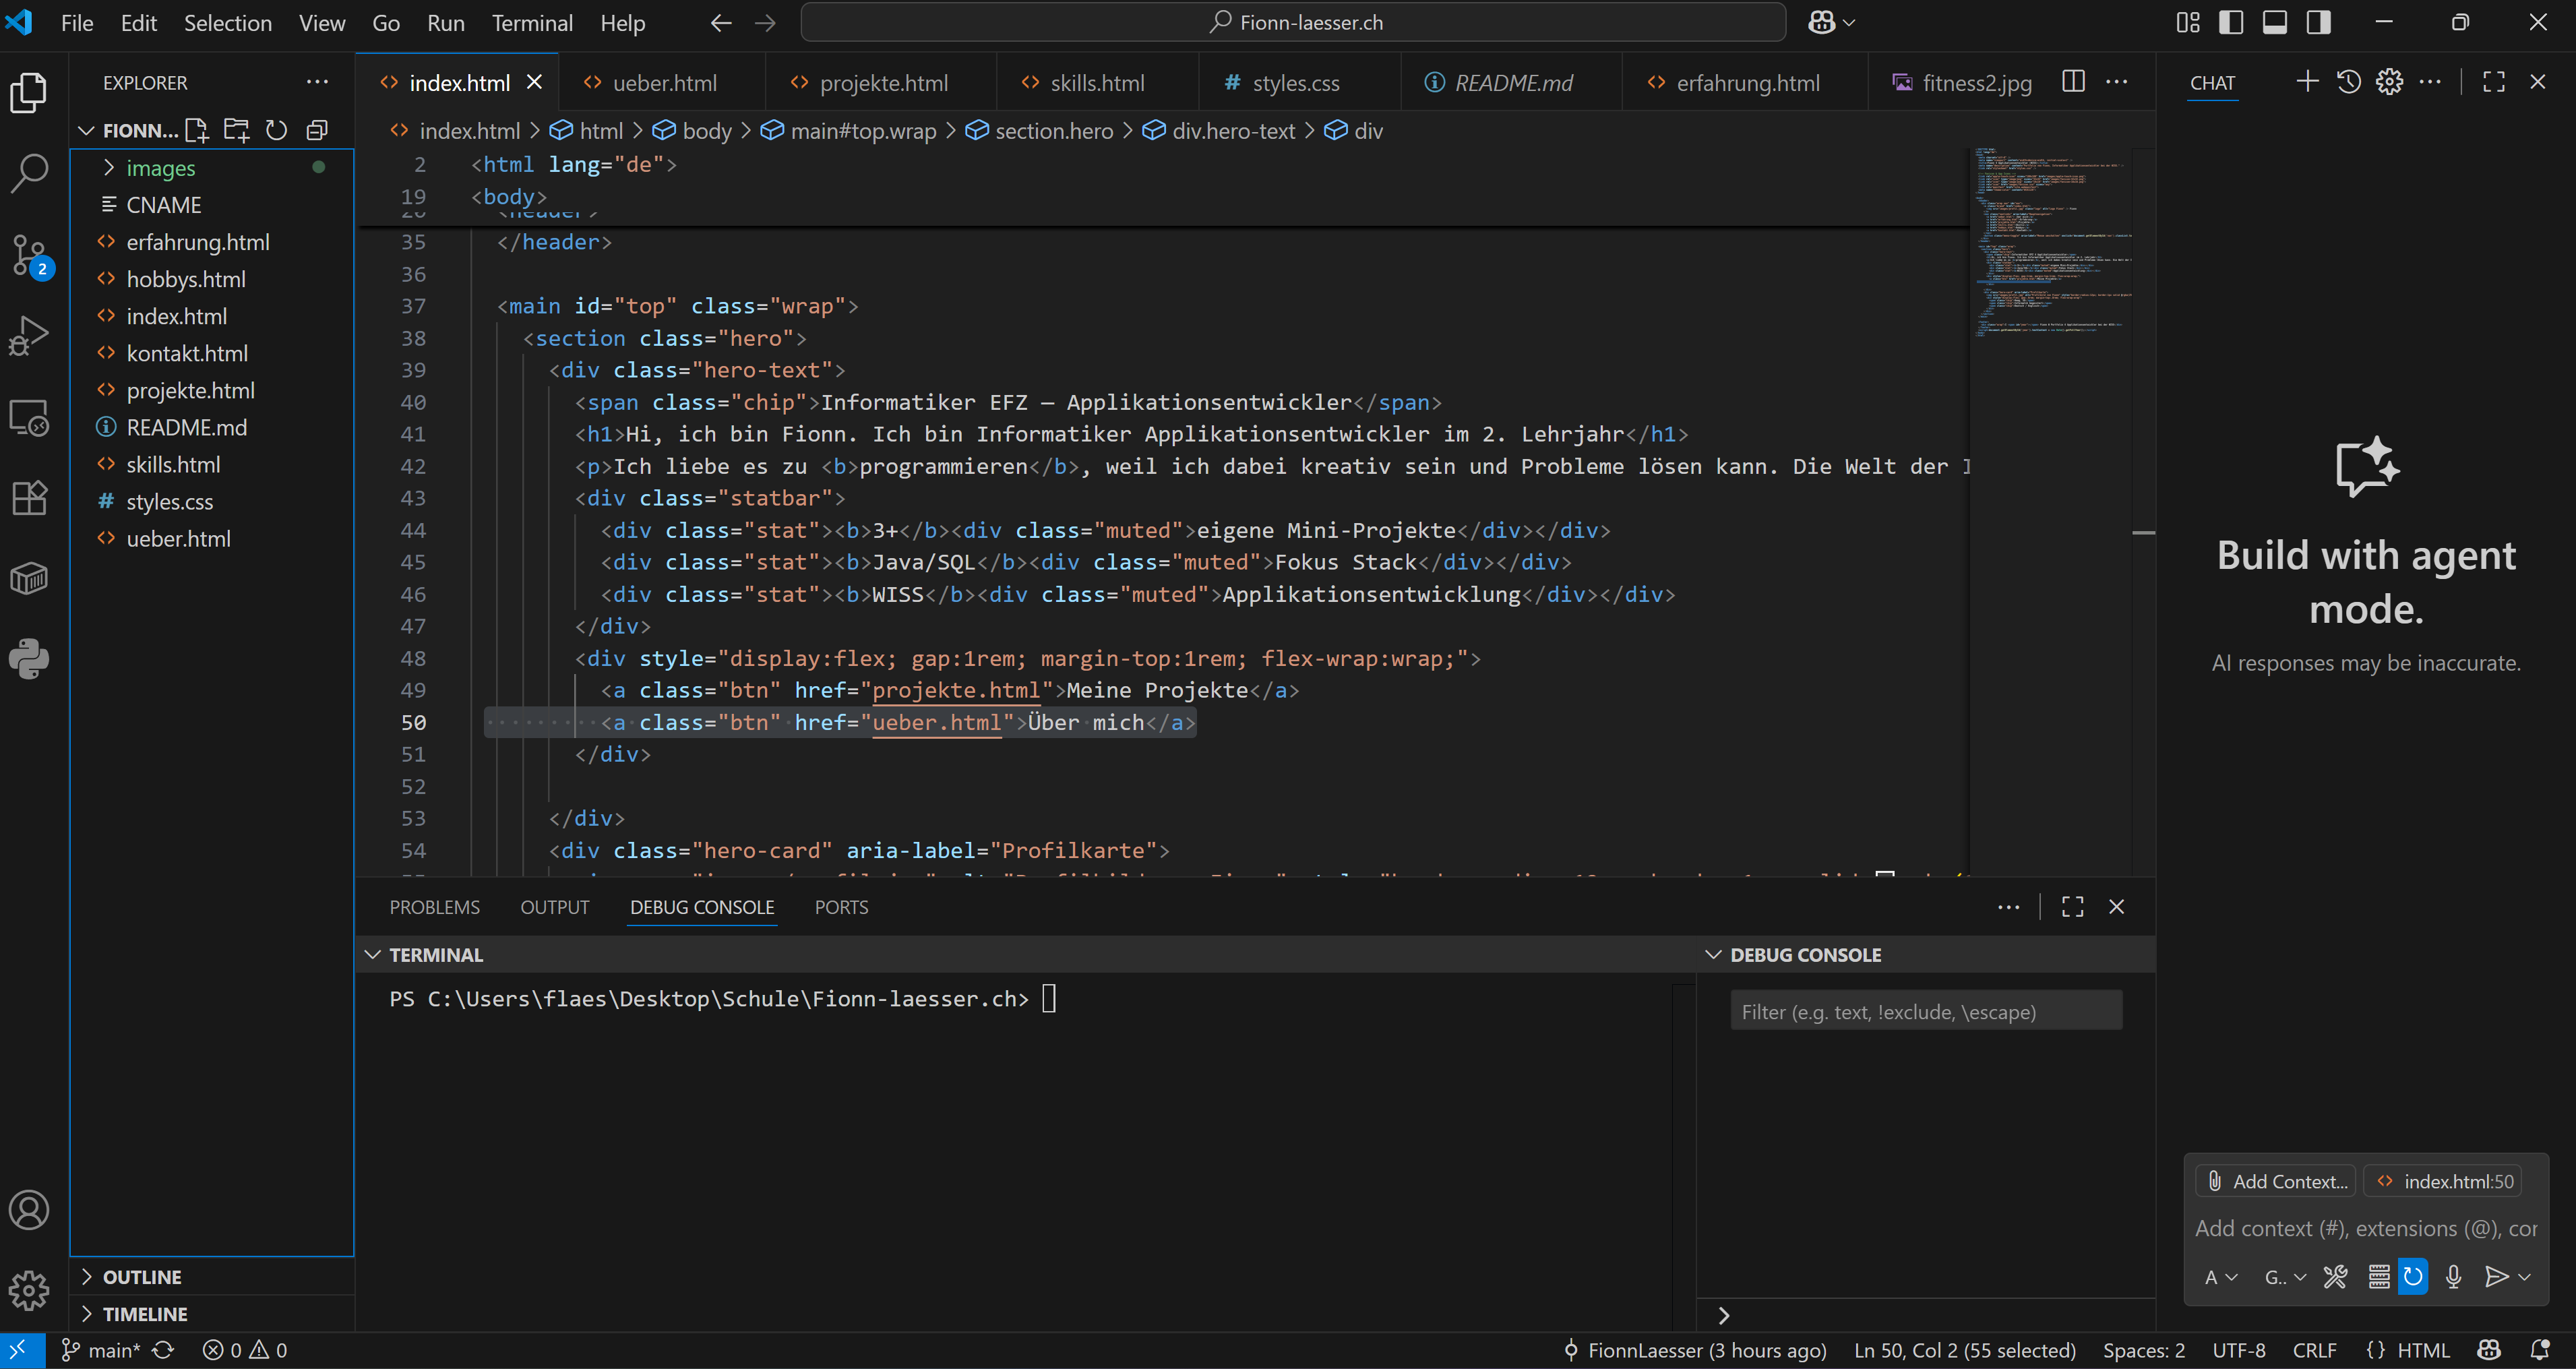This screenshot has height=1369, width=2576.
Task: Open chat mode dropdown labeled A
Action: (x=2220, y=1277)
